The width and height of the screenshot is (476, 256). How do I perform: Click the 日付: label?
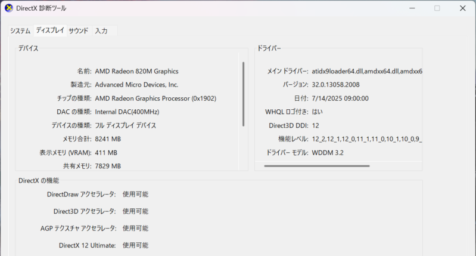301,98
